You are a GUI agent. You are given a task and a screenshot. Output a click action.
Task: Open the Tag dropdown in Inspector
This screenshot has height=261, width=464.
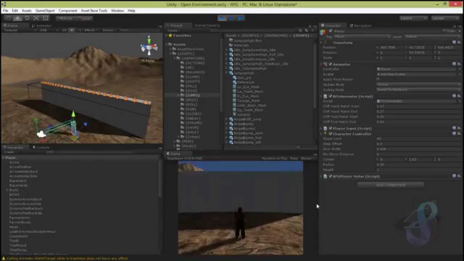coord(362,37)
